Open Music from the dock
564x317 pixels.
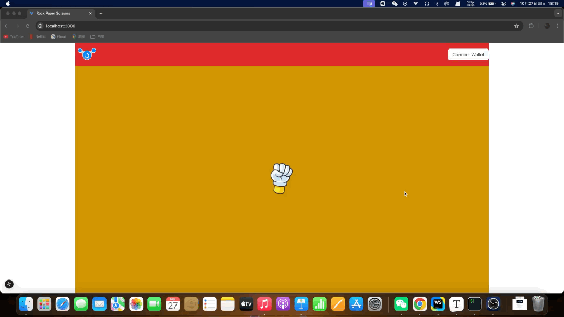point(264,304)
